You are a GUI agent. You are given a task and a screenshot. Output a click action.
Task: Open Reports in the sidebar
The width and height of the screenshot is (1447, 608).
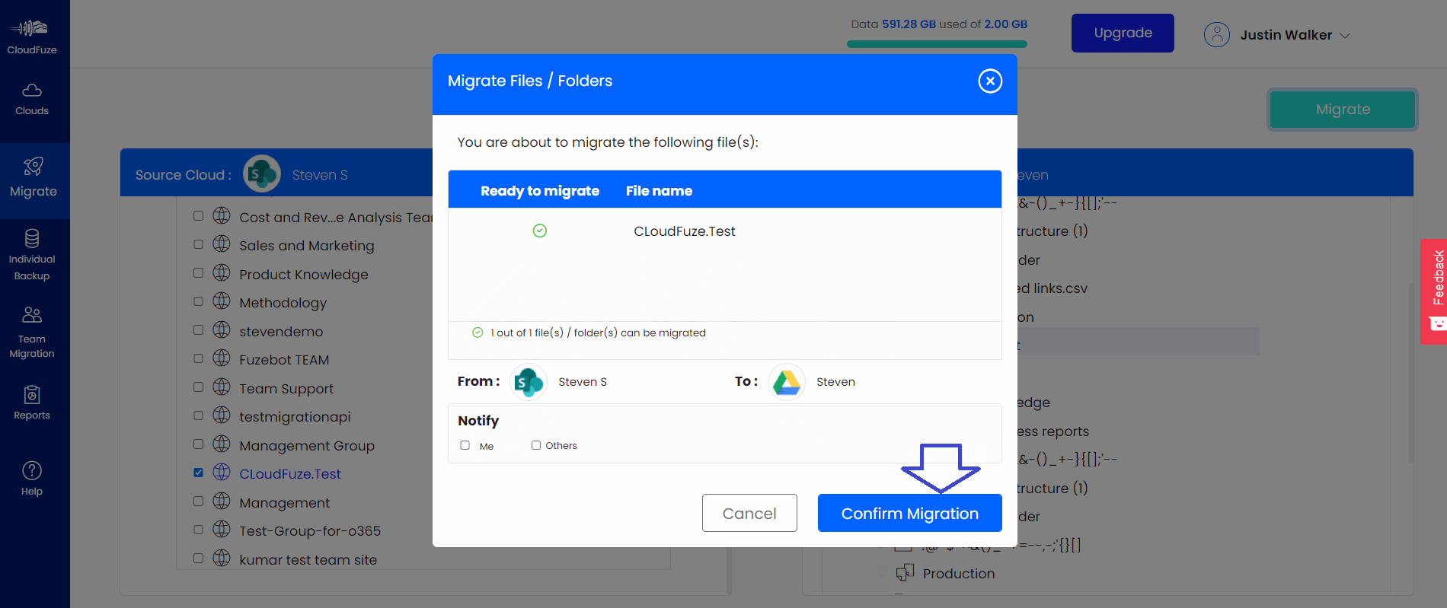coord(32,403)
